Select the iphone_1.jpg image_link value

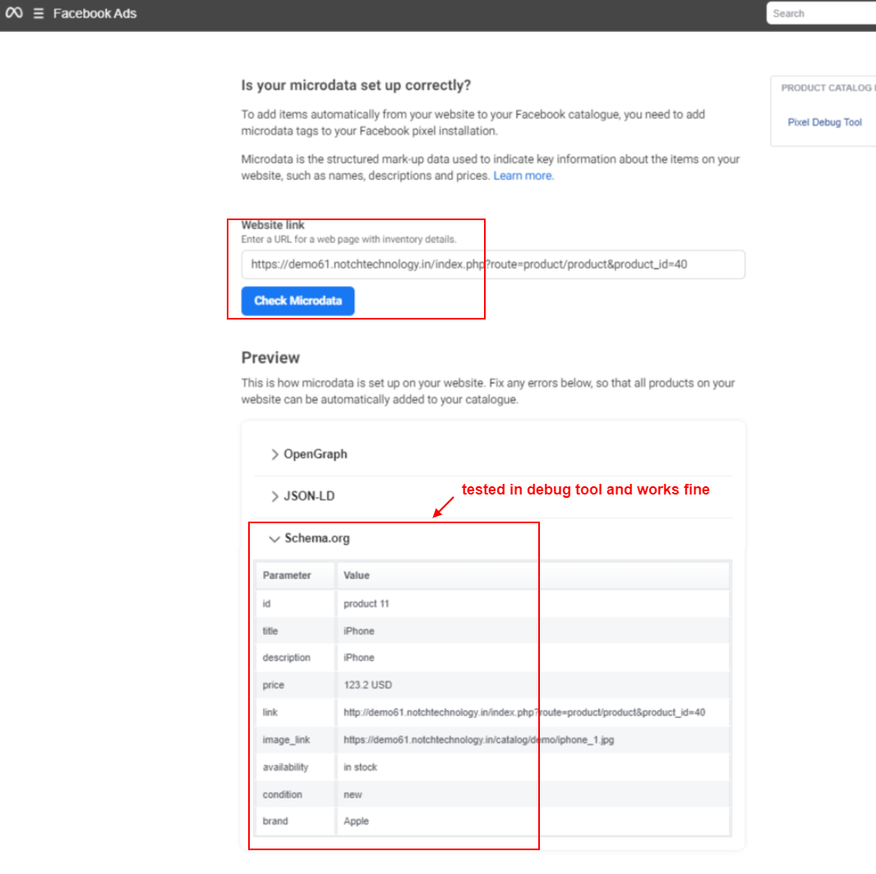[478, 740]
